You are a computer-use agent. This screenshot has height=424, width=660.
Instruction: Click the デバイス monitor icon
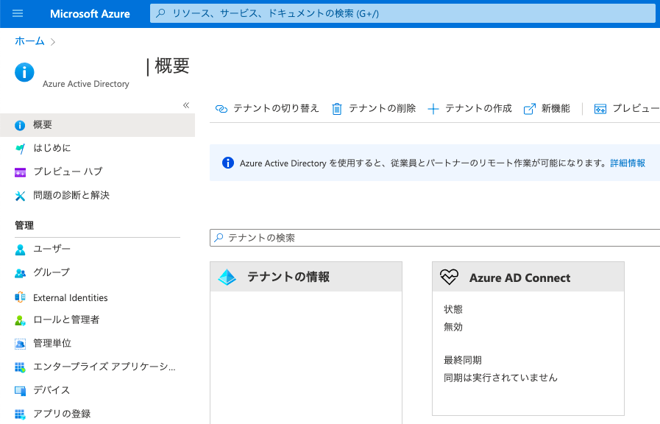click(x=20, y=391)
